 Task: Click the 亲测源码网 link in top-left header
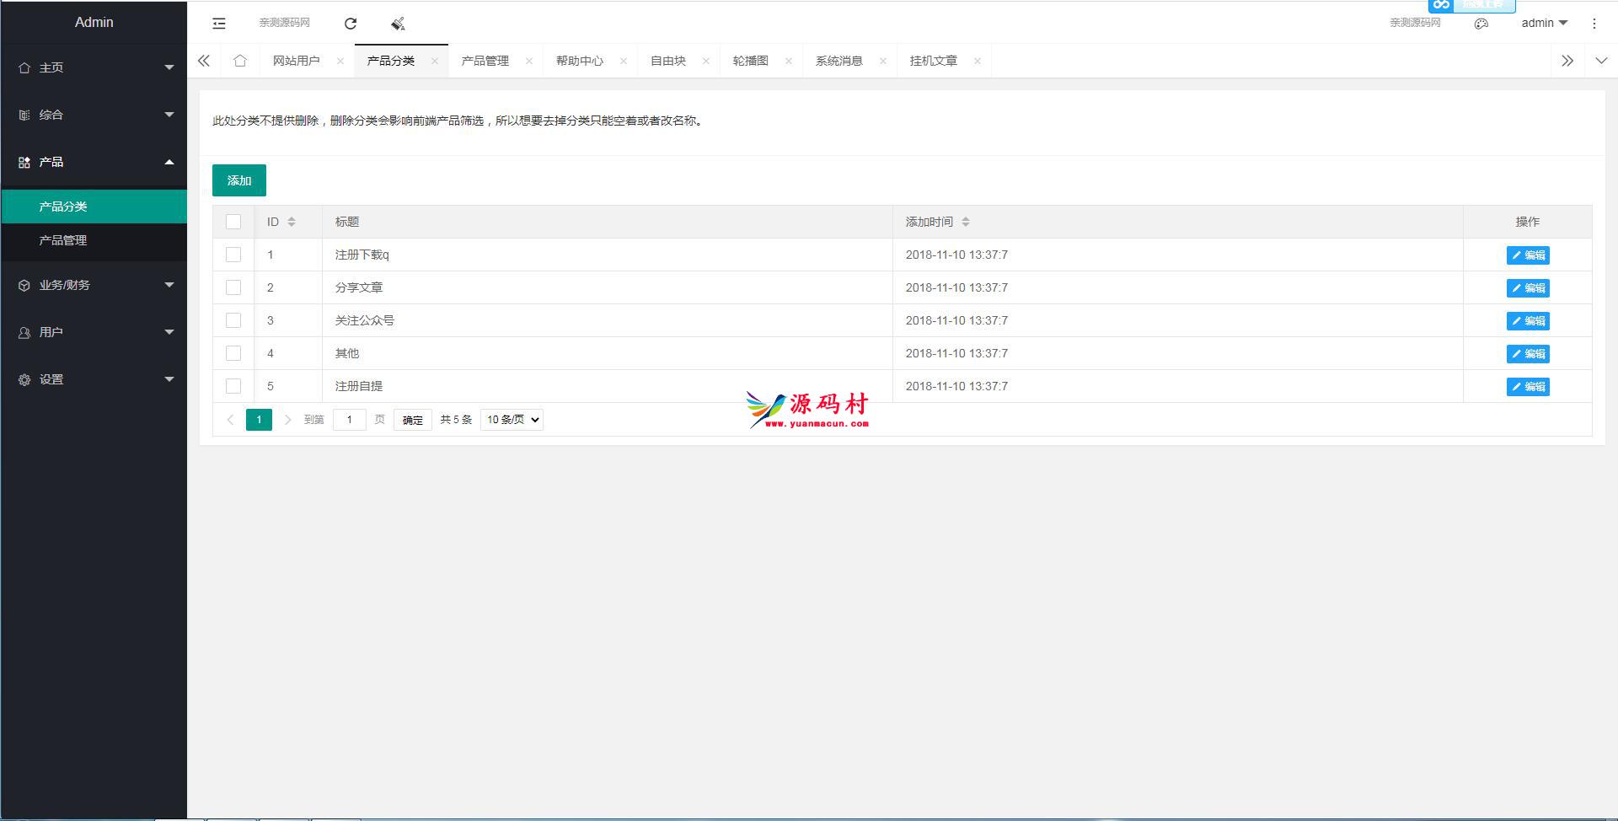coord(285,23)
